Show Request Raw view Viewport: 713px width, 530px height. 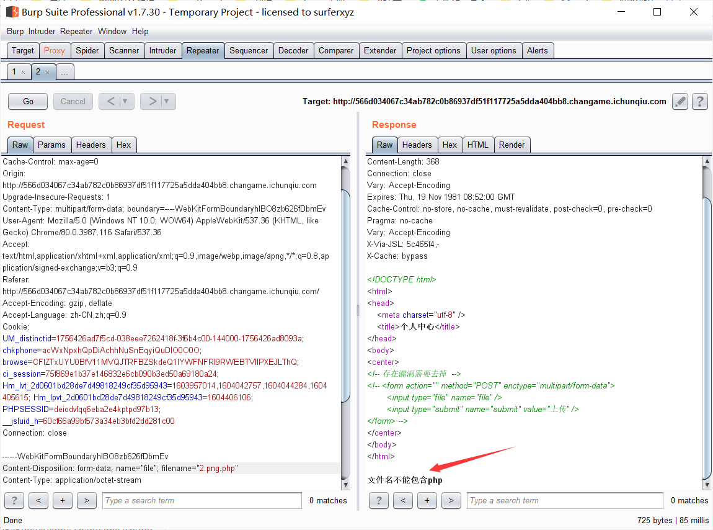click(20, 145)
